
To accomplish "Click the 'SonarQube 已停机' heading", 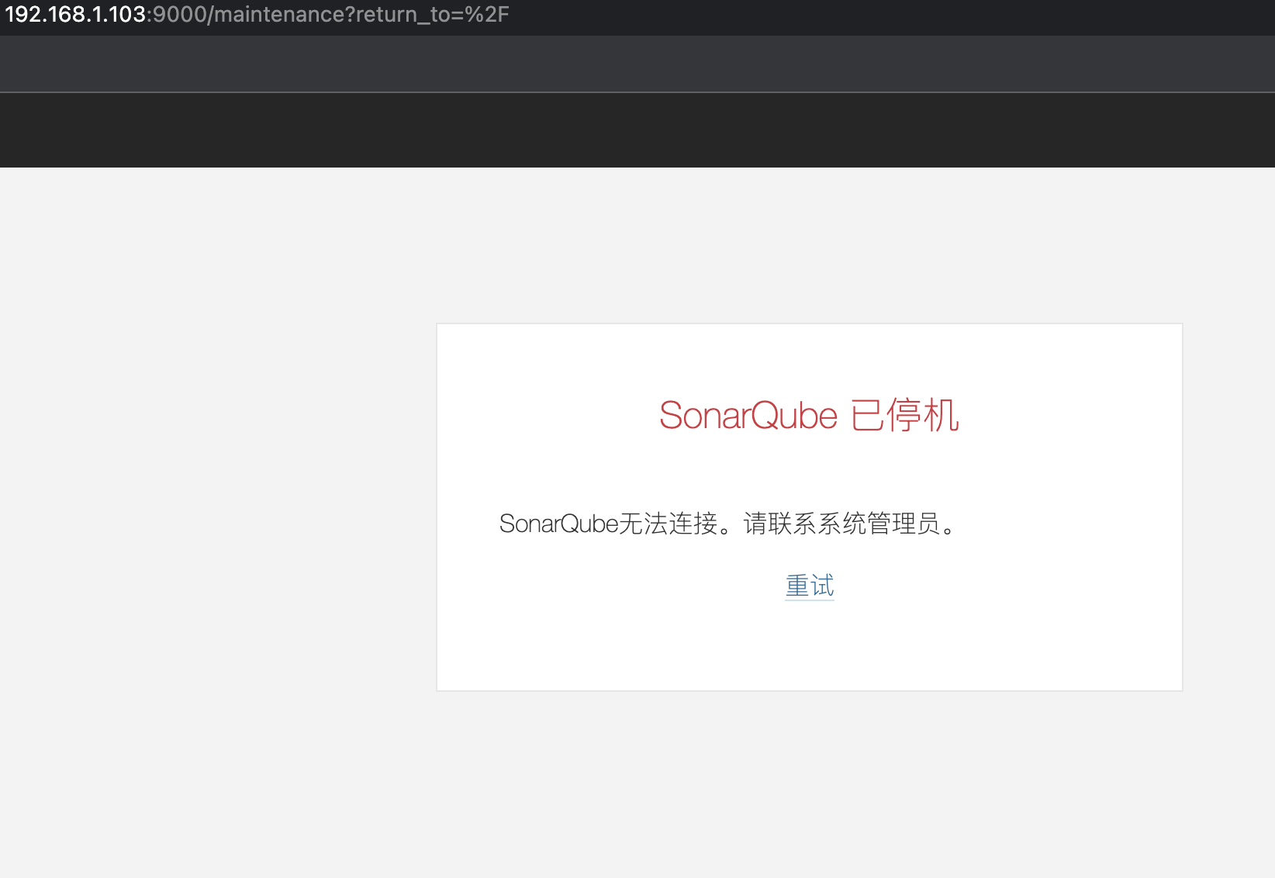I will [809, 415].
